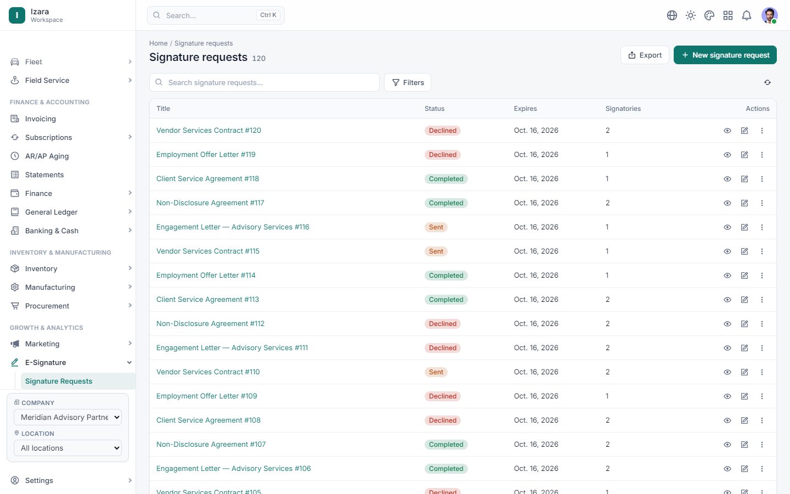View Engagement Letter #116 with eye icon
790x494 pixels.
pos(727,227)
